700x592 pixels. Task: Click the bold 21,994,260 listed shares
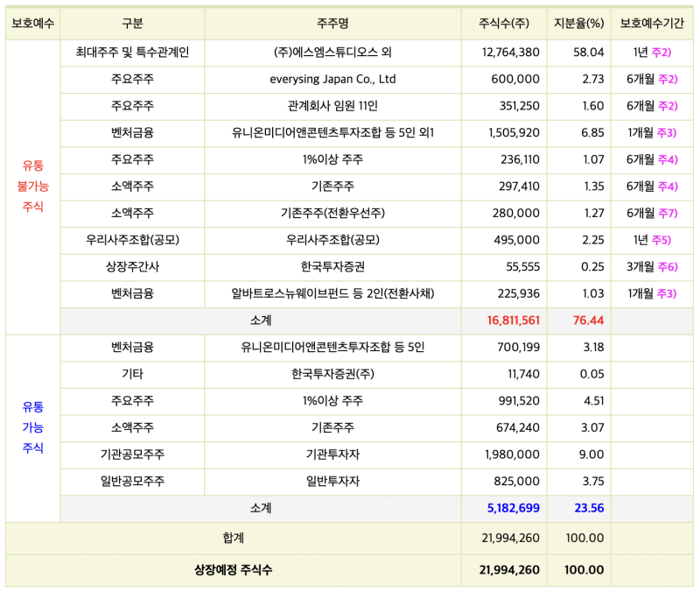(x=509, y=570)
